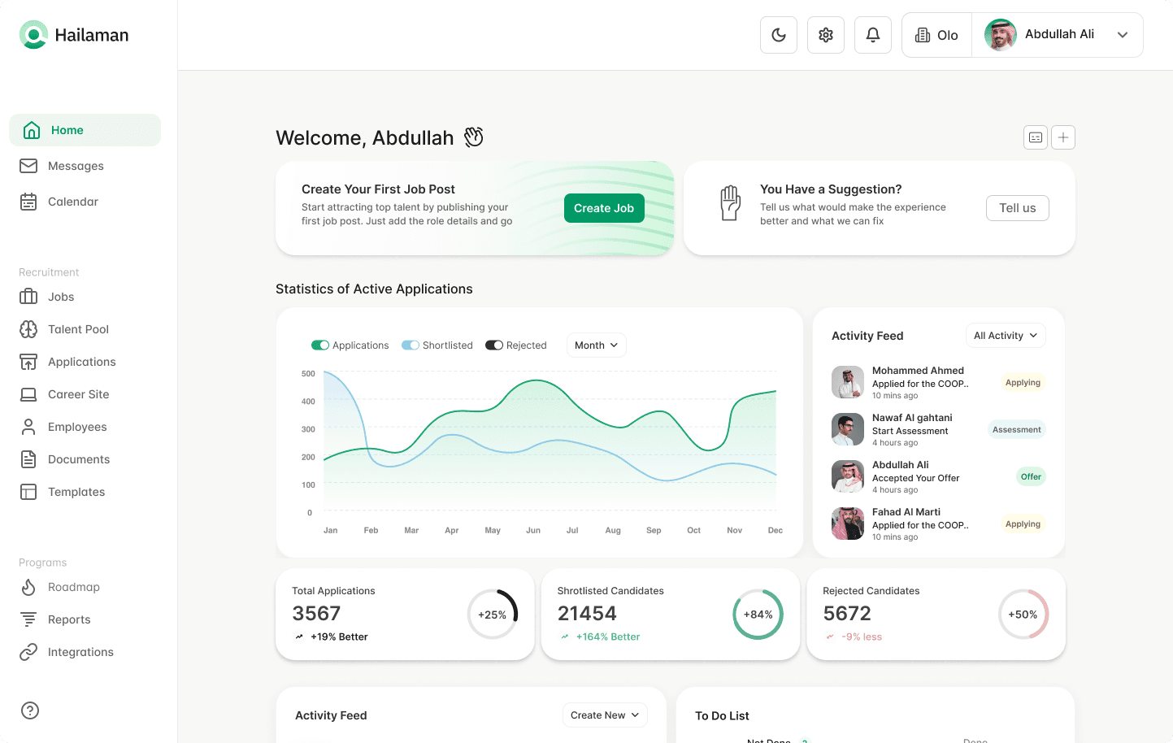Click the Assessment tag for Nawaf
This screenshot has width=1173, height=743.
(x=1016, y=430)
